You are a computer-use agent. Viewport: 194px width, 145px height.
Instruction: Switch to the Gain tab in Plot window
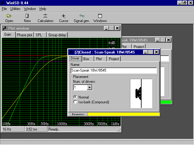(x=8, y=34)
